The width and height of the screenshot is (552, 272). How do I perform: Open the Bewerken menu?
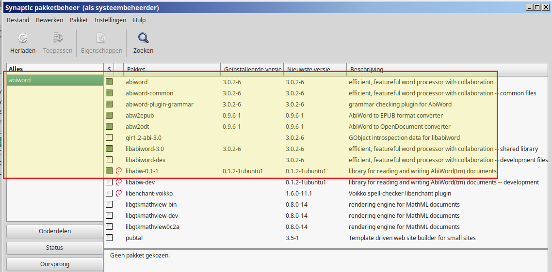click(x=49, y=20)
